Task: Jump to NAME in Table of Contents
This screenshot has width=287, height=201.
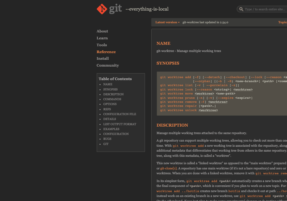Action: pyautogui.click(x=108, y=84)
